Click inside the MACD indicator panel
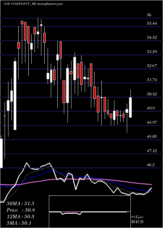This screenshot has width=163, height=228. point(90,212)
